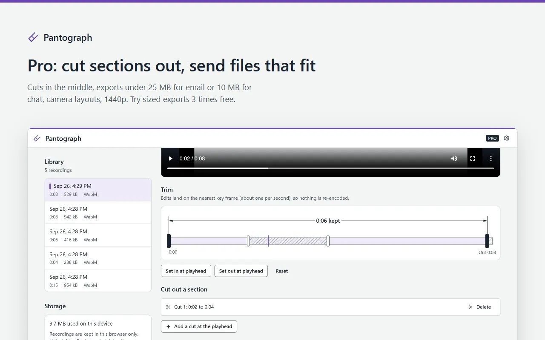Click the Pantograph logo icon in app bar

(x=37, y=139)
